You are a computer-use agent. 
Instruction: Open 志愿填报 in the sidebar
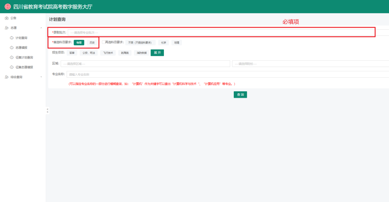21,47
